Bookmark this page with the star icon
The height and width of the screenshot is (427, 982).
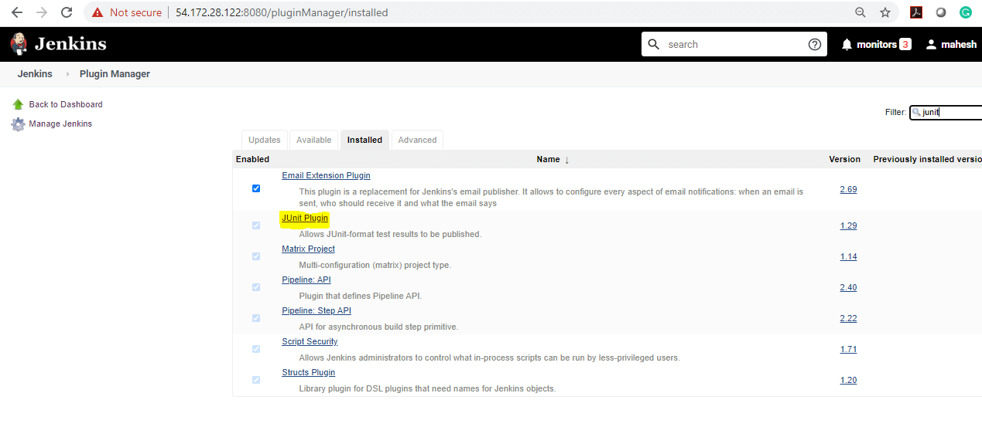(885, 12)
